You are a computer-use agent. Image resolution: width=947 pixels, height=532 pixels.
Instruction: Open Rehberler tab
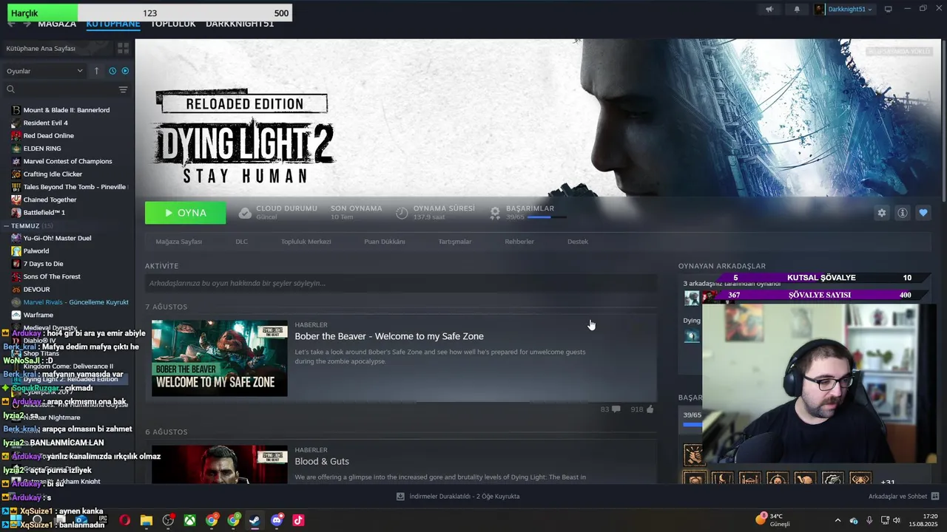[x=519, y=242]
